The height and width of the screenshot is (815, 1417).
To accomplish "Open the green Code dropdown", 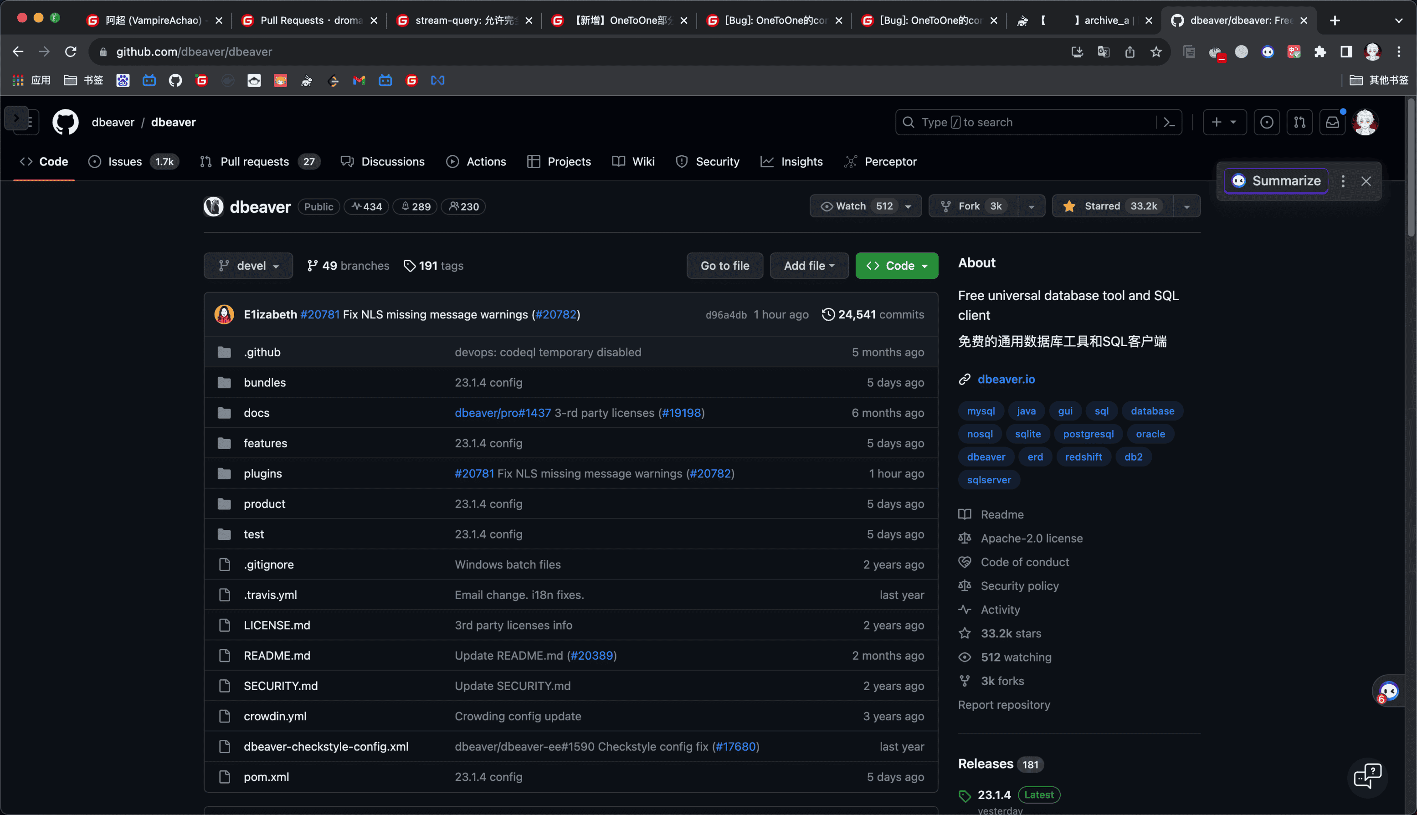I will pos(896,265).
